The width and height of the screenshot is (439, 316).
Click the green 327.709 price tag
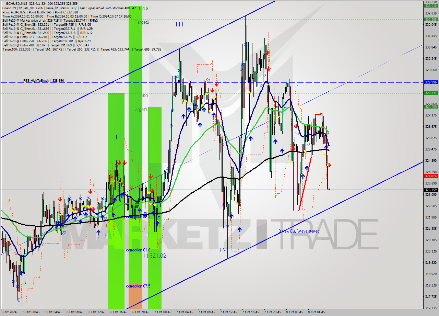coord(430,107)
